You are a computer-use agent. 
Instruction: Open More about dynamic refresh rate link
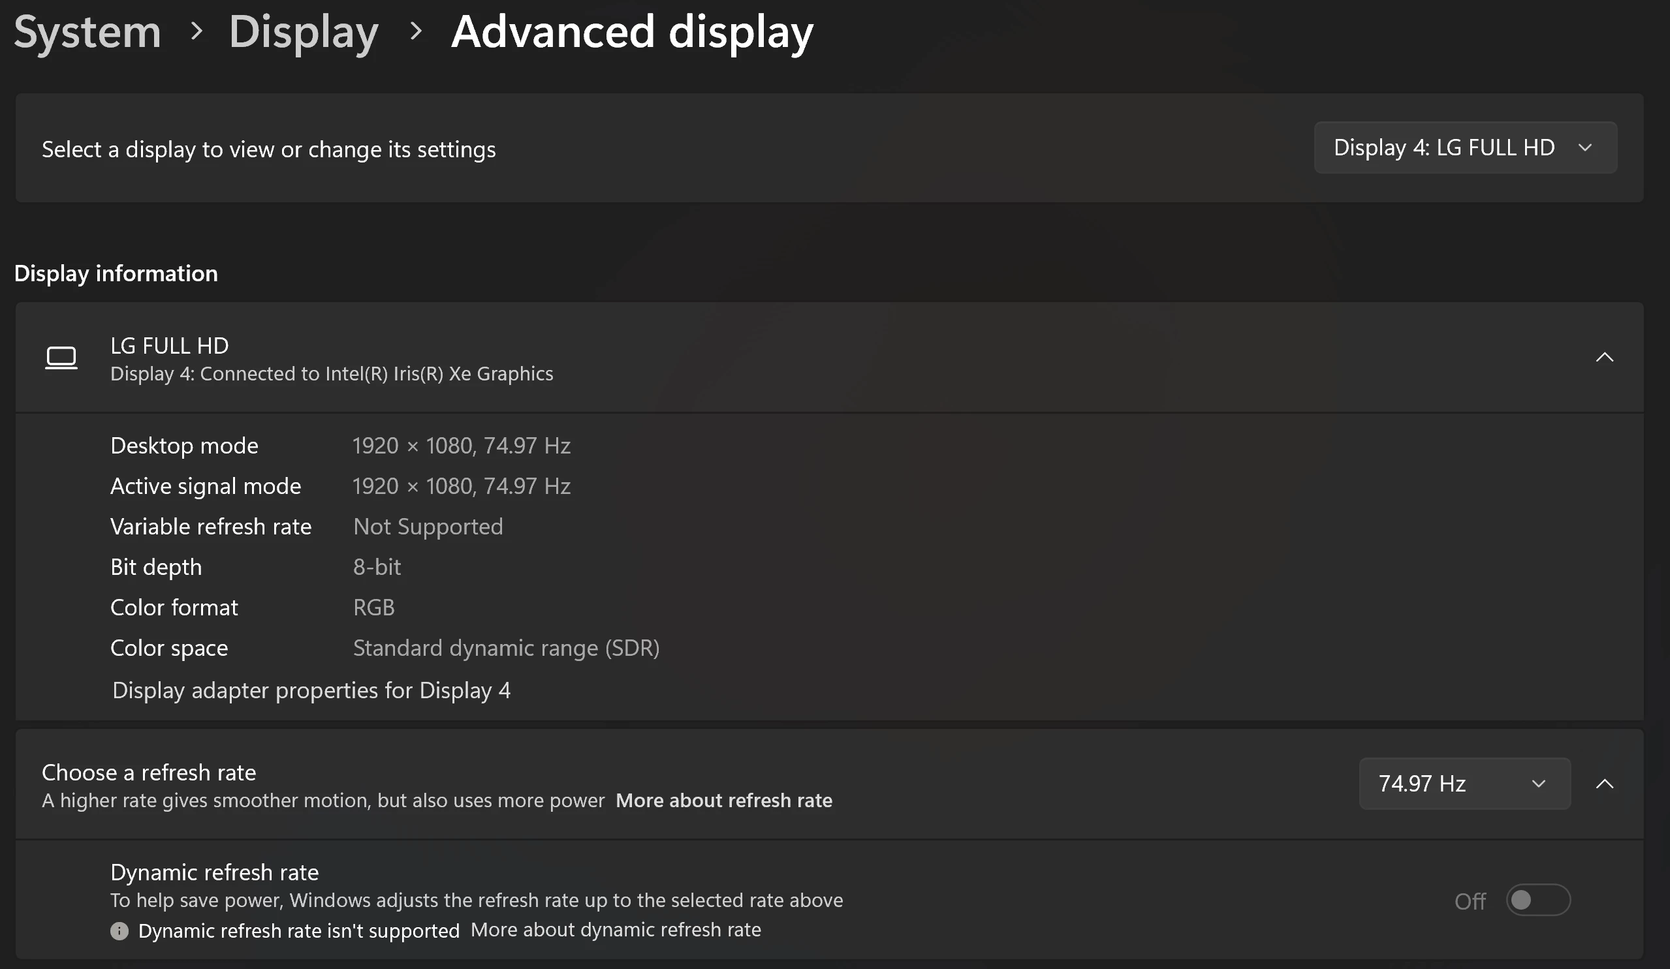click(616, 930)
